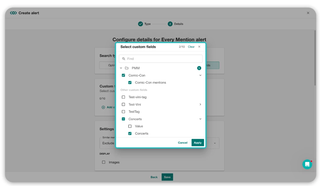Click the PMM folder icon

pyautogui.click(x=127, y=68)
